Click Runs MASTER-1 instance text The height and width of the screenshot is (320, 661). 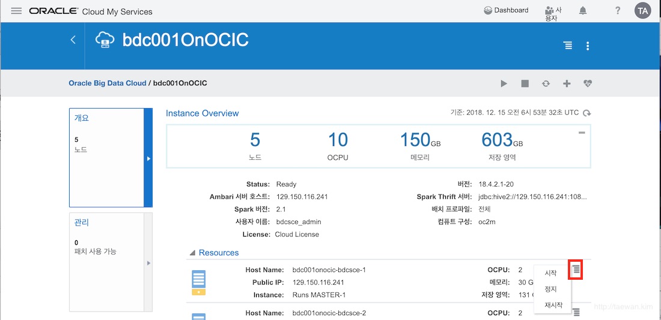pos(319,295)
